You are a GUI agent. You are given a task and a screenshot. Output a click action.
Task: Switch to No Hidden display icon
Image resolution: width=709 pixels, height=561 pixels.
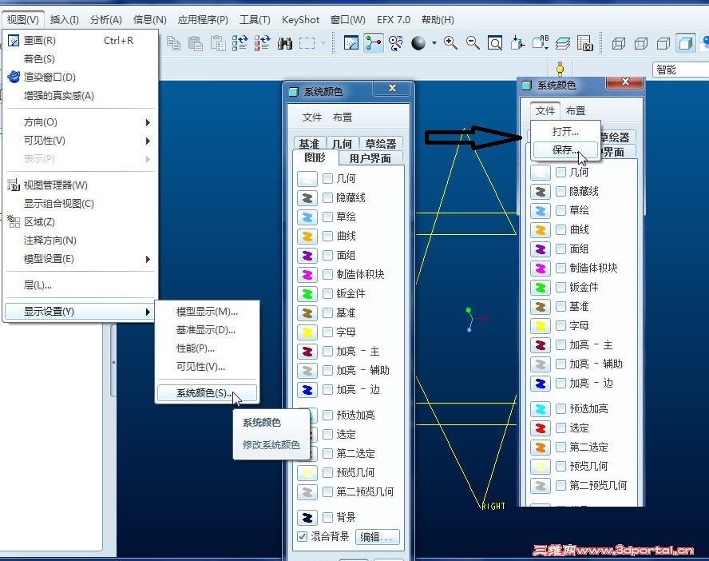tap(663, 44)
